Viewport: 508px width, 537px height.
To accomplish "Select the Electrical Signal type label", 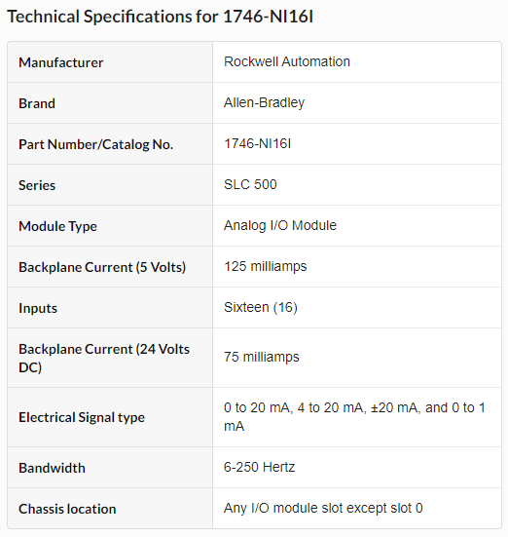I will click(x=82, y=417).
